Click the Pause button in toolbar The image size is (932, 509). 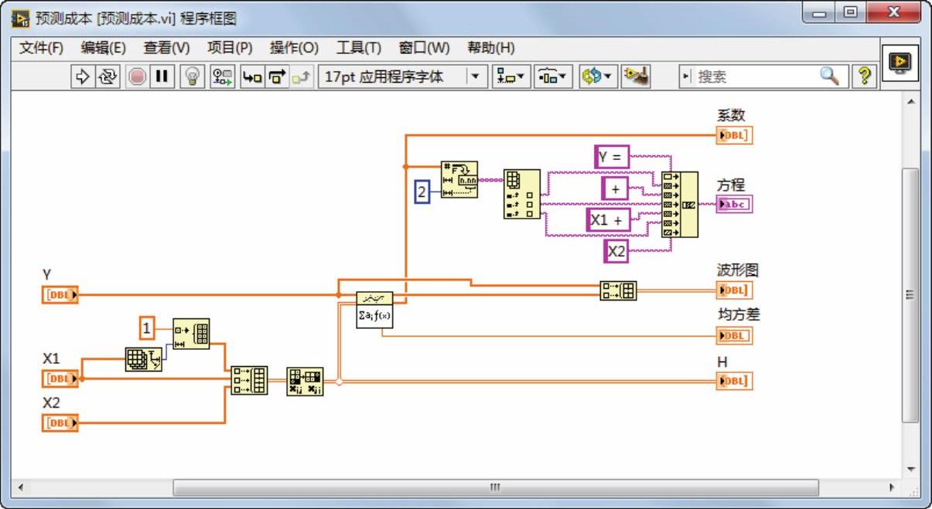tap(162, 76)
